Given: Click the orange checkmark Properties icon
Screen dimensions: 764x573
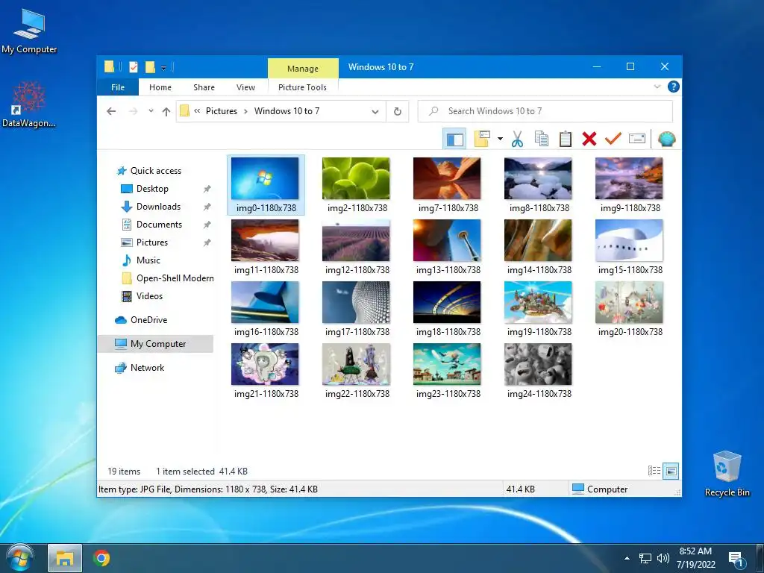Looking at the screenshot, I should [x=613, y=139].
